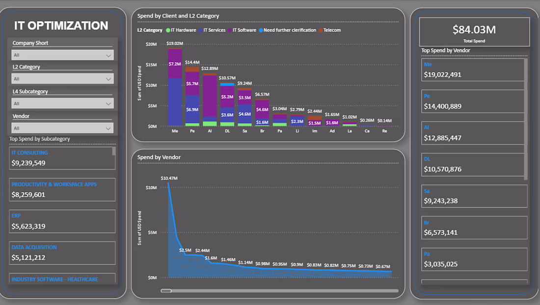Image resolution: width=540 pixels, height=305 pixels.
Task: Open the Vendor filter dropdown
Action: click(62, 128)
